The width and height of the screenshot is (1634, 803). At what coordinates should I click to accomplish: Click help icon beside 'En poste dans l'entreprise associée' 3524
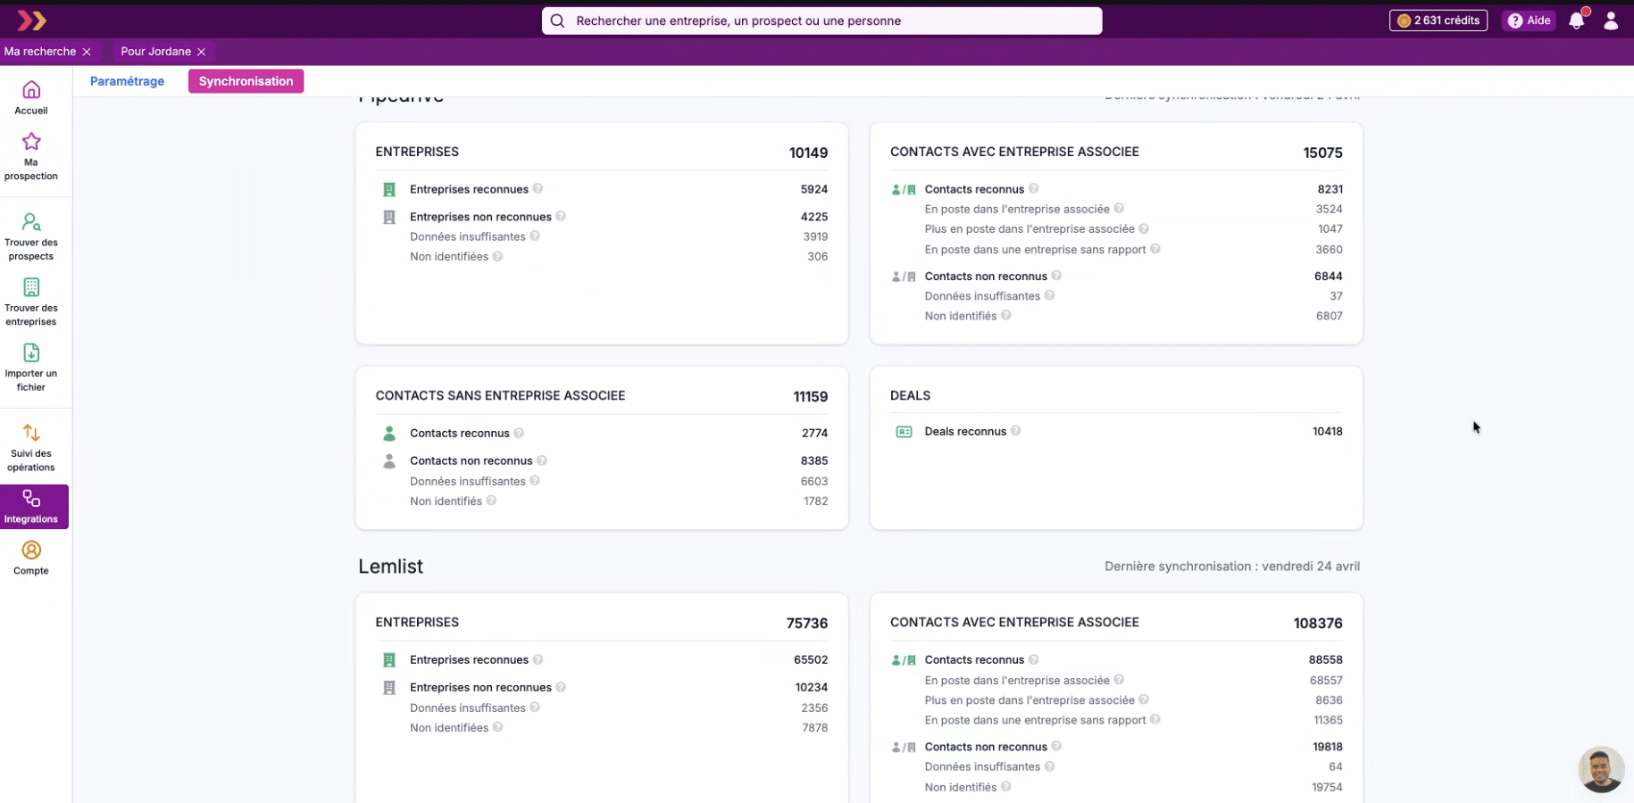tap(1119, 209)
